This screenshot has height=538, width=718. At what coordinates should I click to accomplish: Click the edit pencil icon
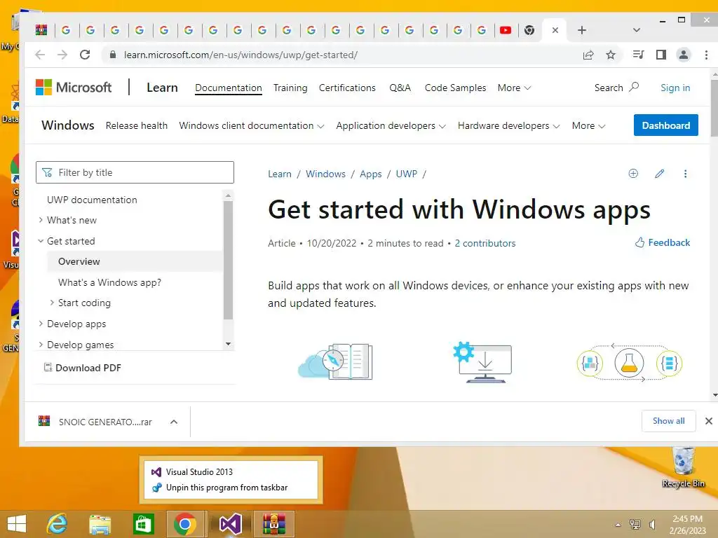click(659, 174)
